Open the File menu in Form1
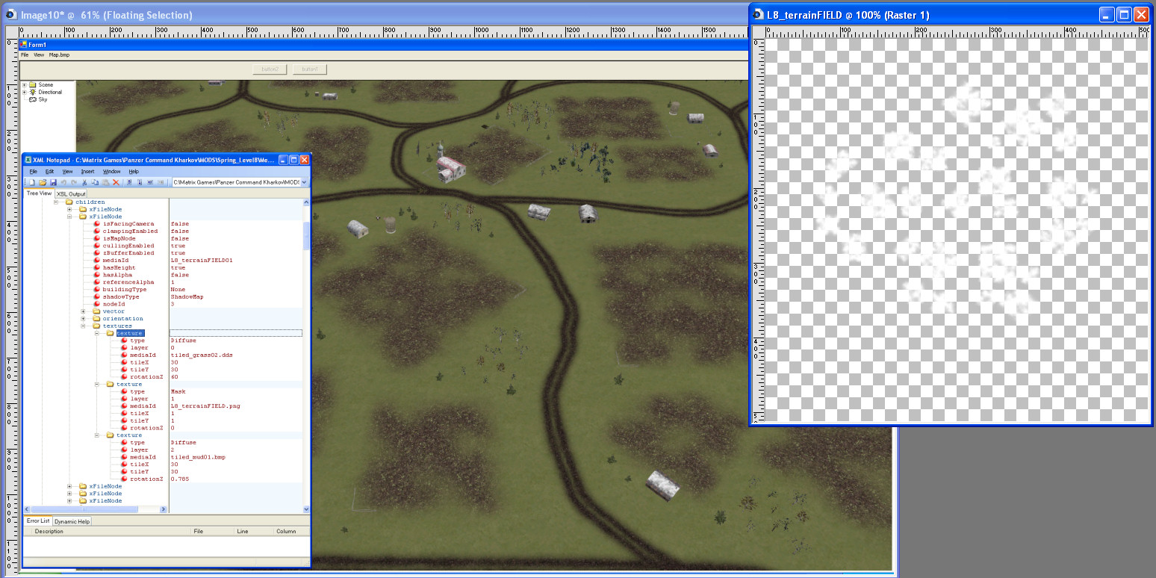Viewport: 1156px width, 578px height. click(25, 55)
